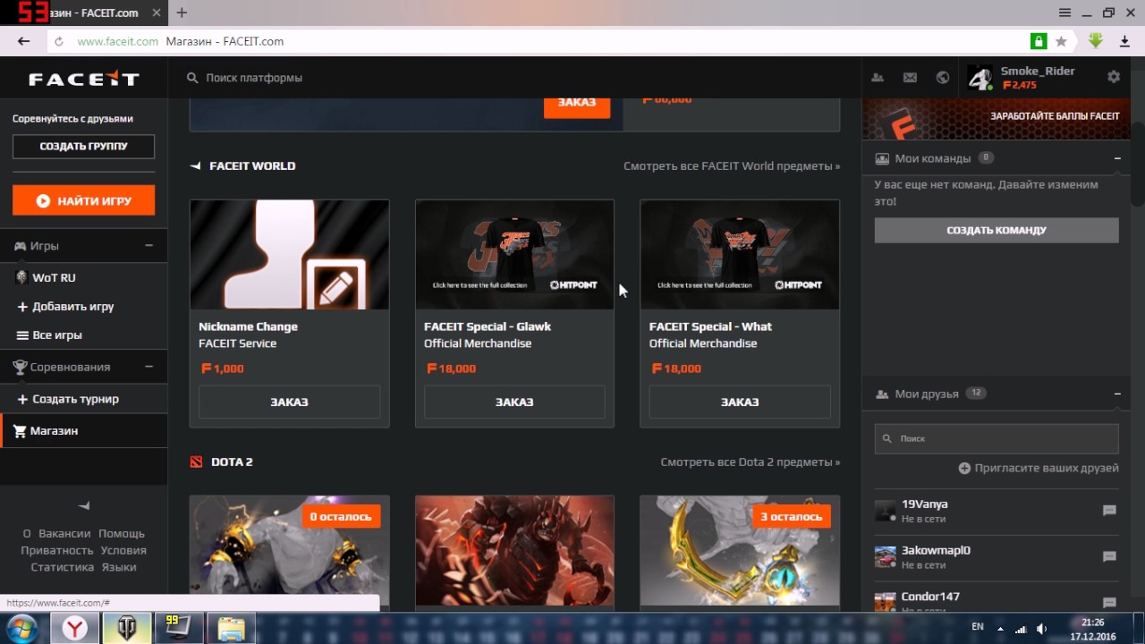The width and height of the screenshot is (1145, 644).
Task: Show hidden tray icons arrow
Action: point(1000,629)
